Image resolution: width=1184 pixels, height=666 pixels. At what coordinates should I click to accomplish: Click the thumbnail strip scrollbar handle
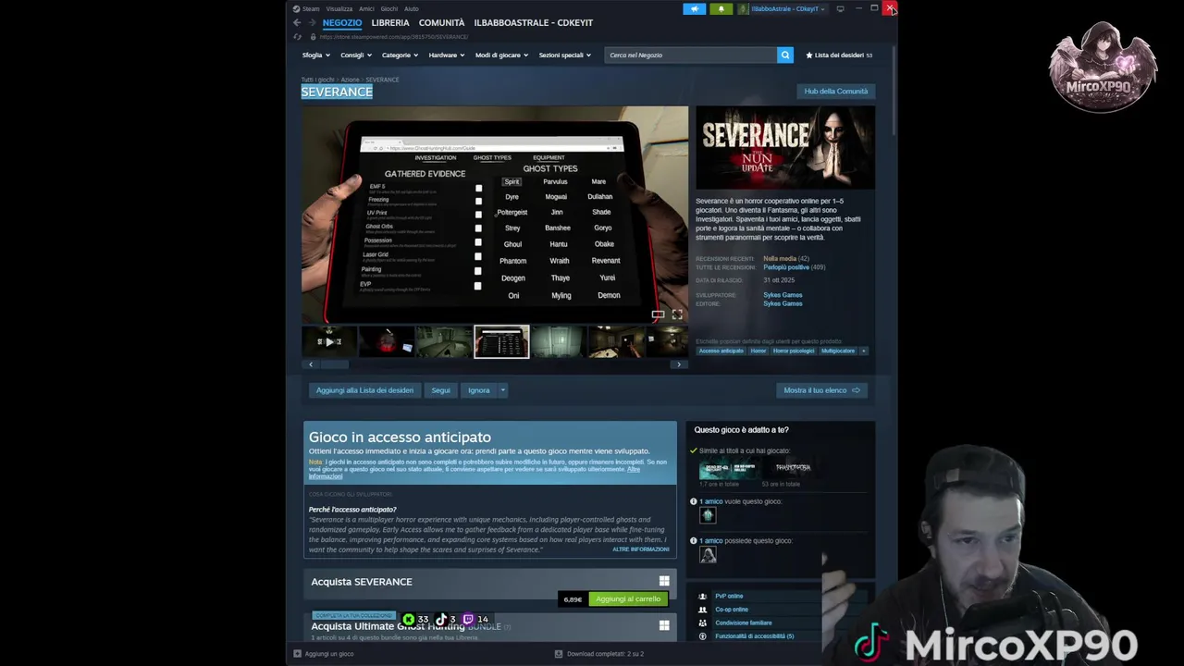(334, 364)
